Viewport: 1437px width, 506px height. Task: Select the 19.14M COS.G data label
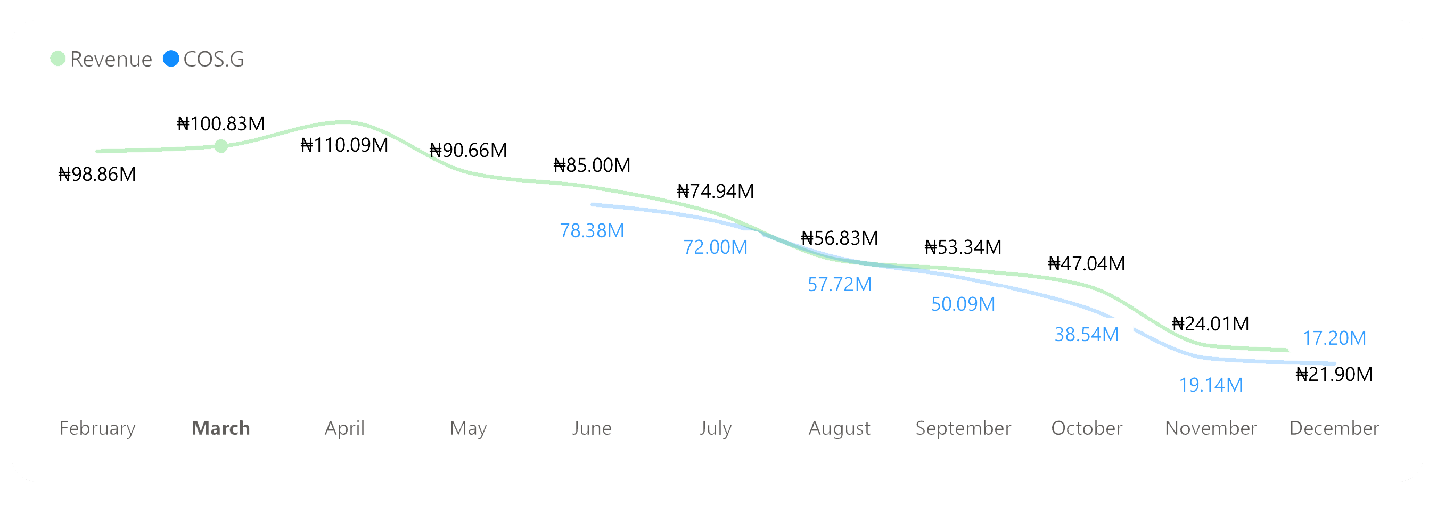pyautogui.click(x=1211, y=385)
